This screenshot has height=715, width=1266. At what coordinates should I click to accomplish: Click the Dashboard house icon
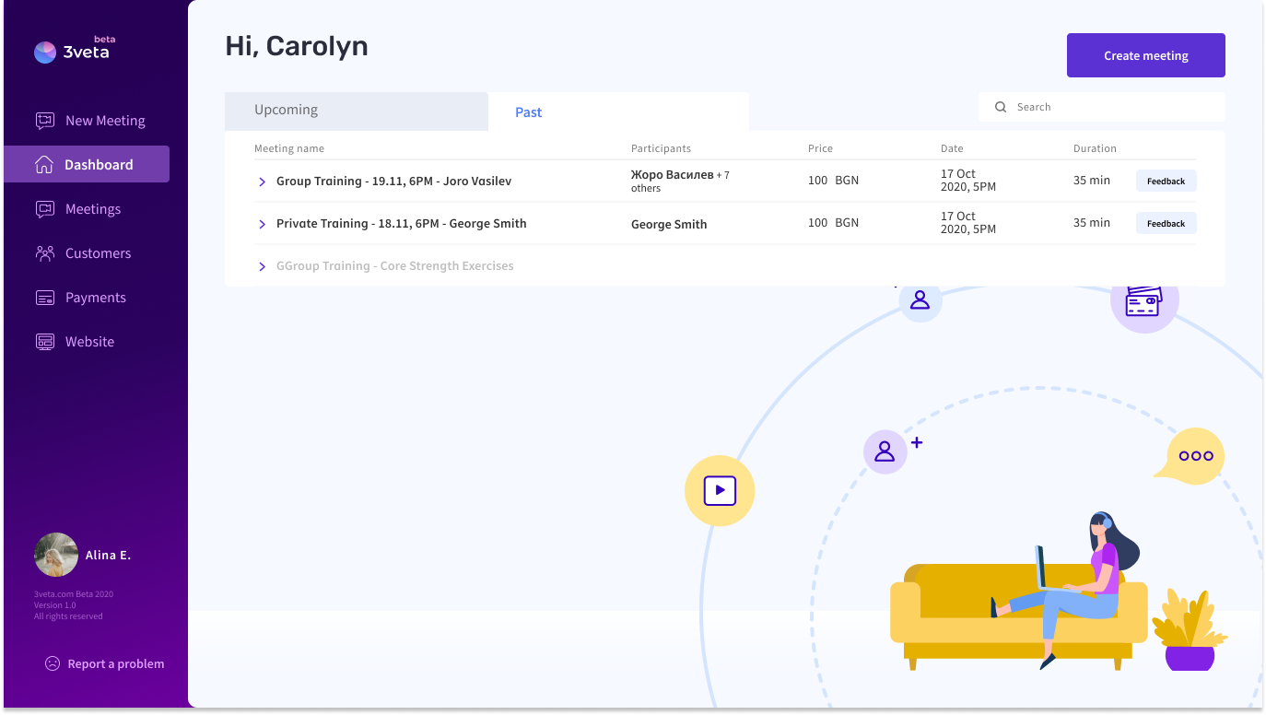pyautogui.click(x=44, y=165)
